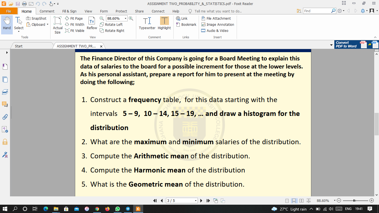
Task: Print the document via quick access toolbar
Action: point(24,4)
